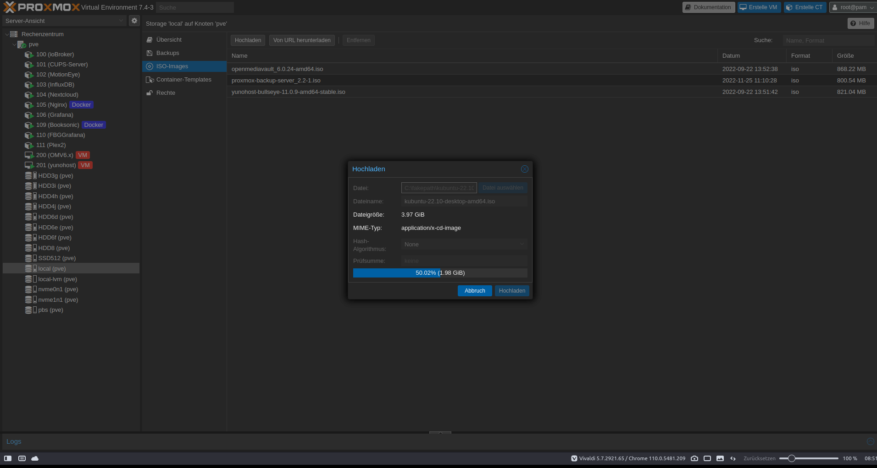The height and width of the screenshot is (468, 877).
Task: Open the Backups section
Action: pos(184,53)
